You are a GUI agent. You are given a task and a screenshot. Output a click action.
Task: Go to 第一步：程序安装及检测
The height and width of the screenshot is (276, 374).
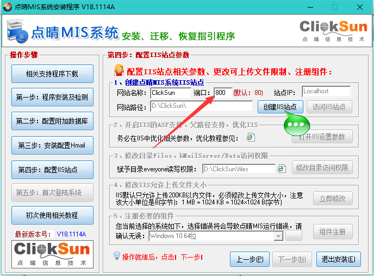[x=52, y=97]
